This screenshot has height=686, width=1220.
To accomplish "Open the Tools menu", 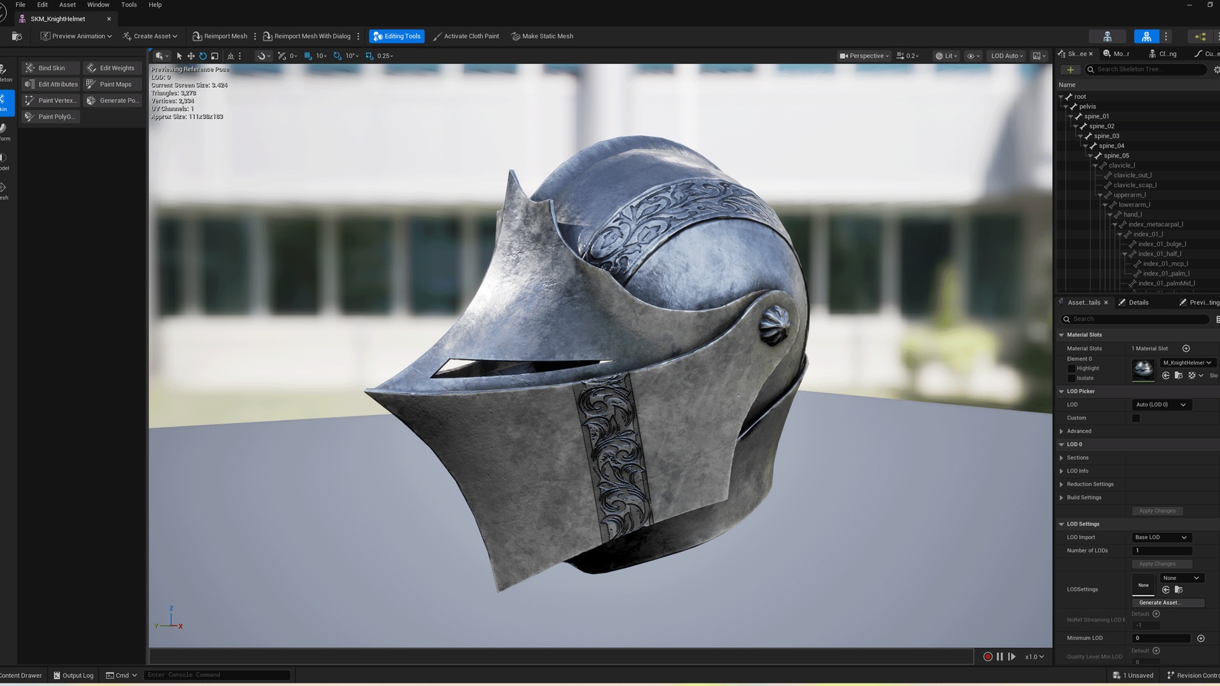I will (129, 4).
